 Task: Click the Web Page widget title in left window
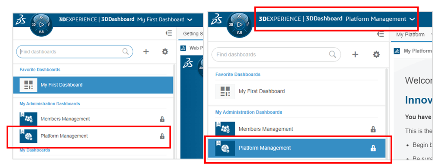pos(196,48)
